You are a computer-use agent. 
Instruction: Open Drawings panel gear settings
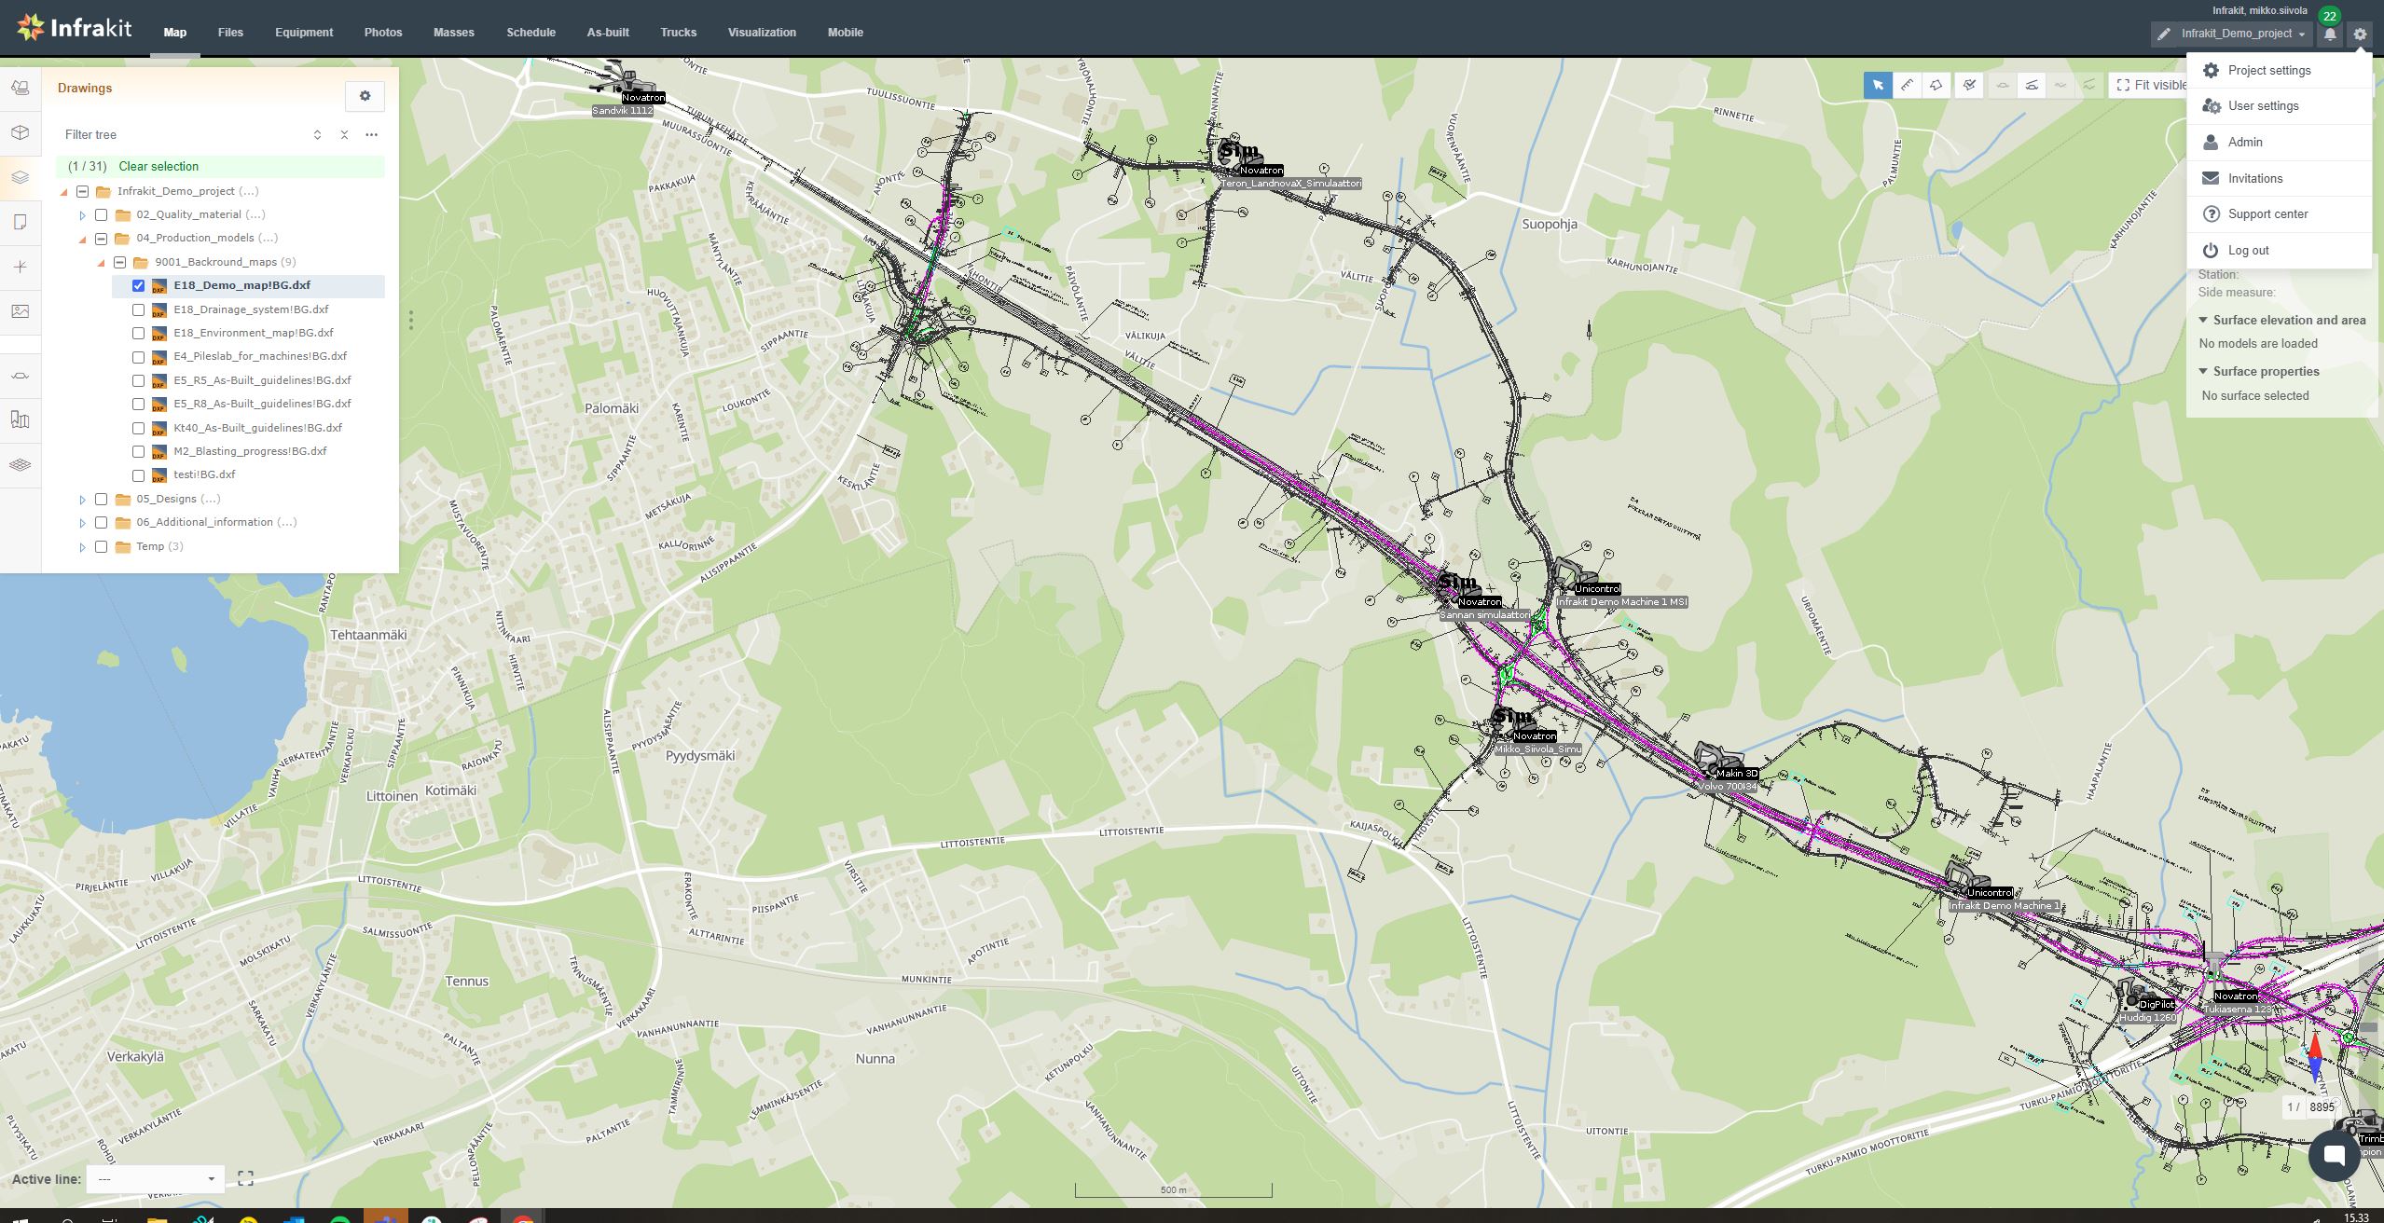(x=365, y=96)
